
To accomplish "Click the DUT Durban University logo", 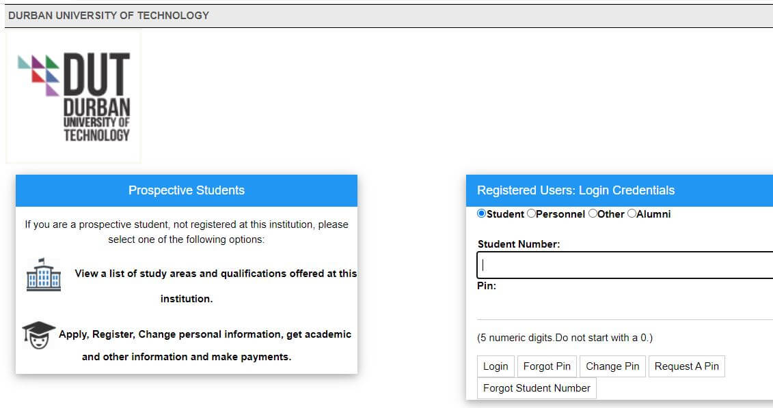I will [73, 96].
